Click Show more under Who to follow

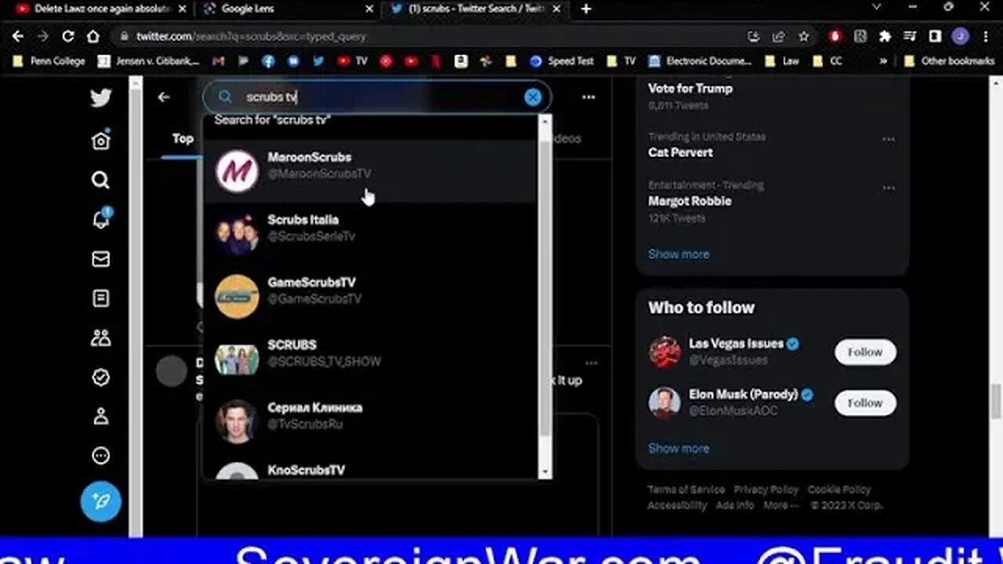click(679, 449)
